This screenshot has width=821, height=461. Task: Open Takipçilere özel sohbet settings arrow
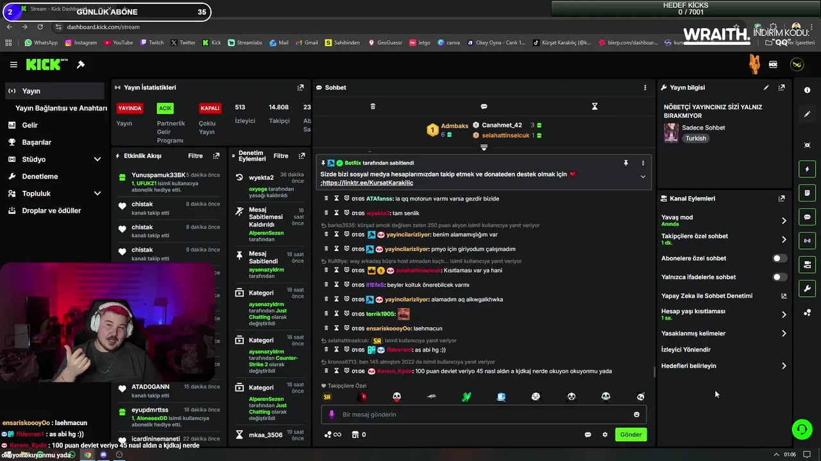point(784,239)
